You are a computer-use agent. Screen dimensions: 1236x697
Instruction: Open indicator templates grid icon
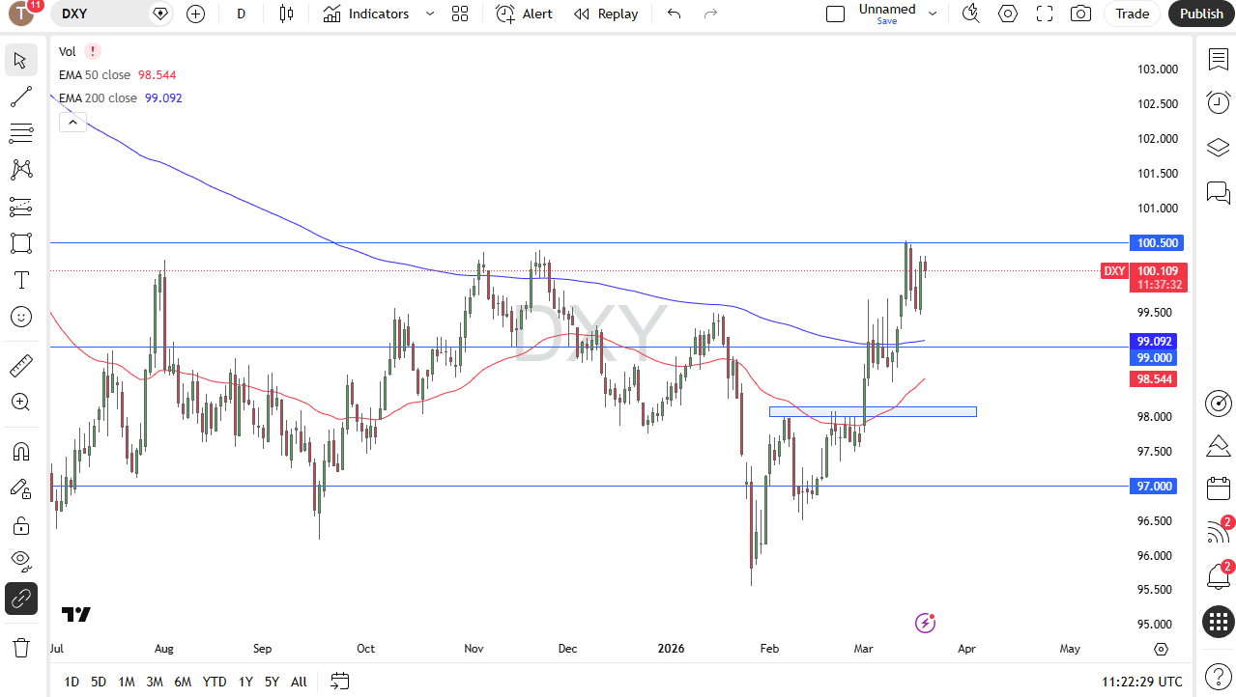pyautogui.click(x=460, y=14)
